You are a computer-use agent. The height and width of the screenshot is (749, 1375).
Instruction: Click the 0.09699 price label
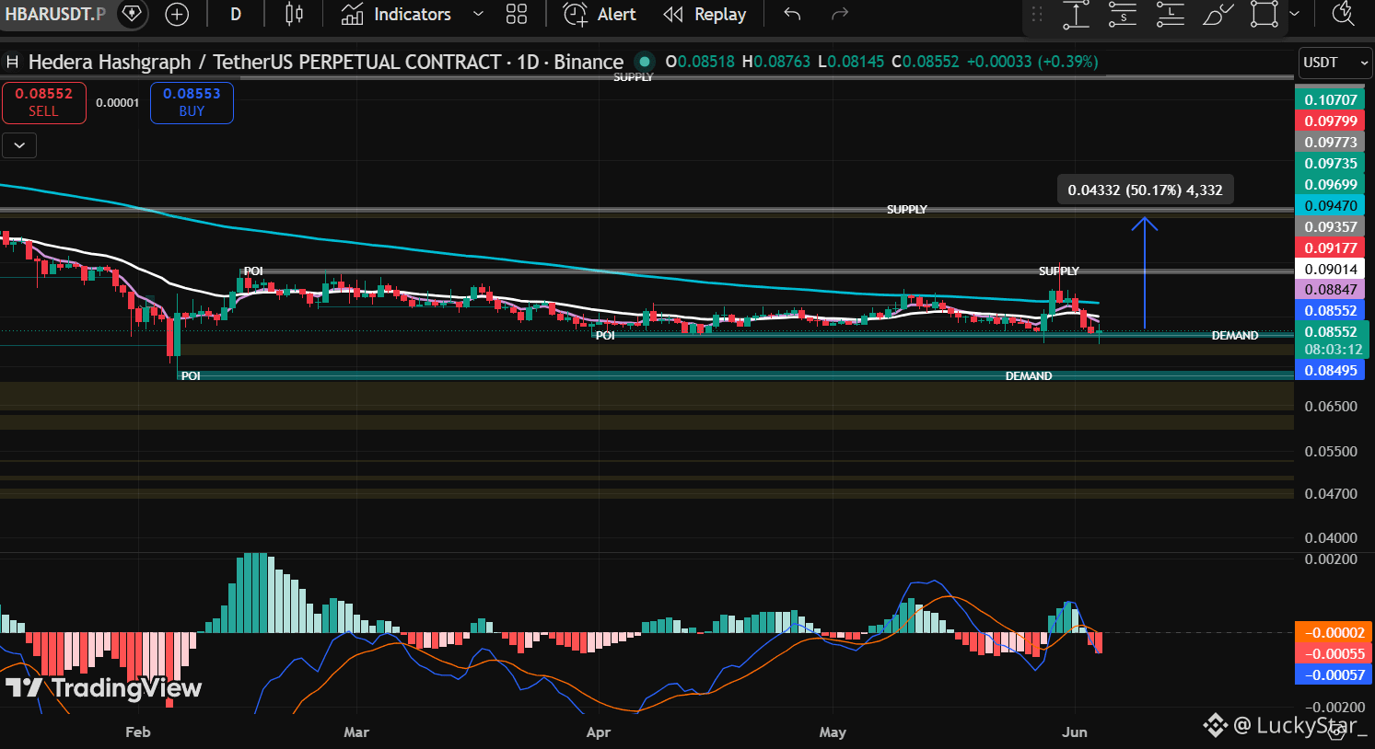[1331, 184]
